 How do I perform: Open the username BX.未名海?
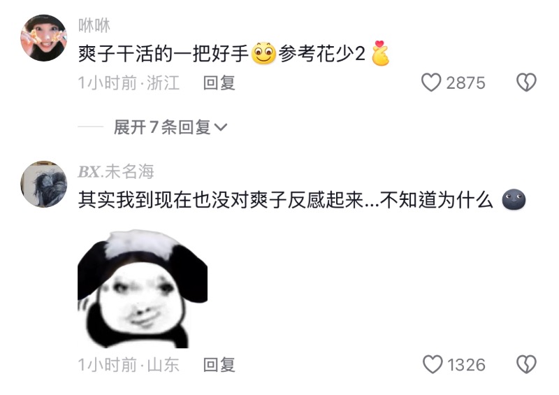click(116, 171)
